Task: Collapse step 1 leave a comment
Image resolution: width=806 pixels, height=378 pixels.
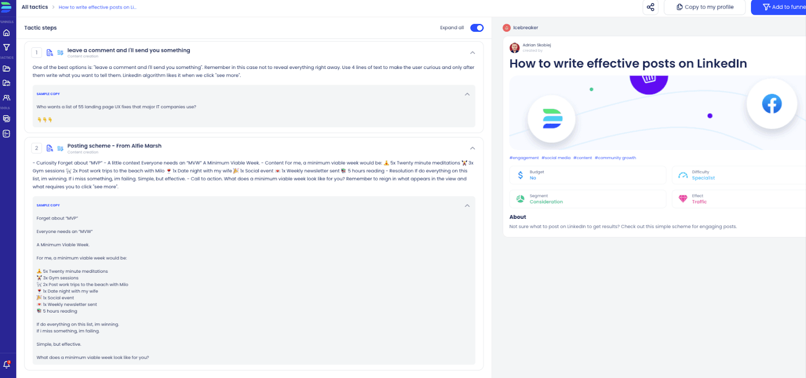Action: click(473, 52)
